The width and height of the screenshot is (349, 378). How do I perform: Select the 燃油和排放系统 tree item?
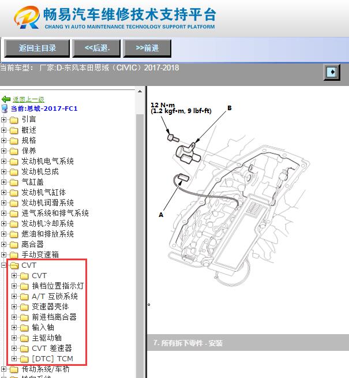click(x=47, y=234)
